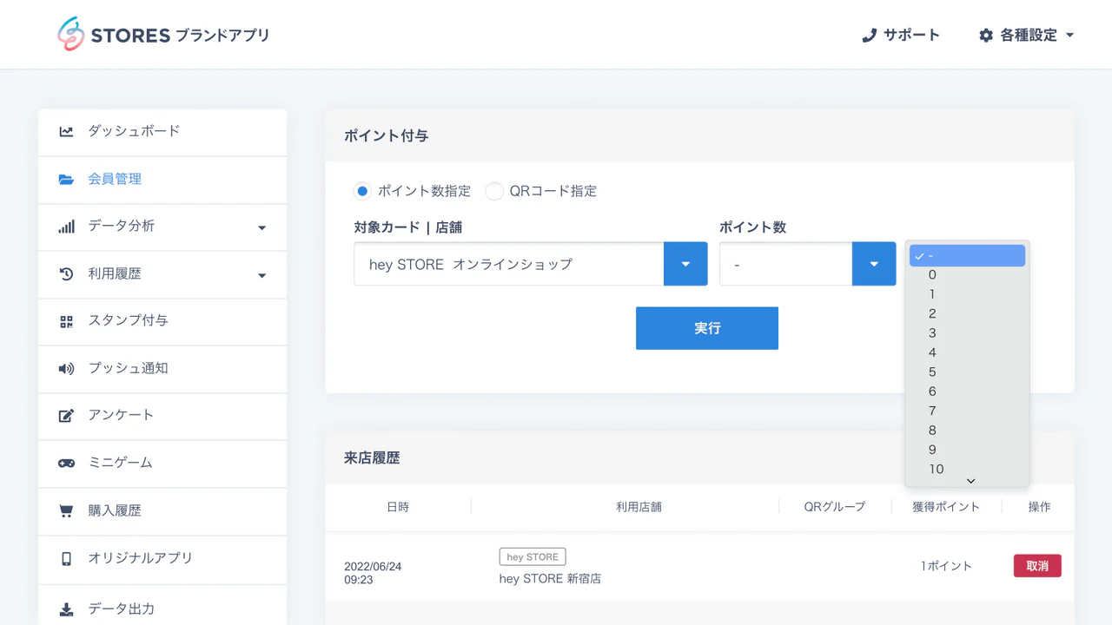This screenshot has height=625, width=1112.
Task: Click the 利用店舗 column header
Action: pos(639,507)
